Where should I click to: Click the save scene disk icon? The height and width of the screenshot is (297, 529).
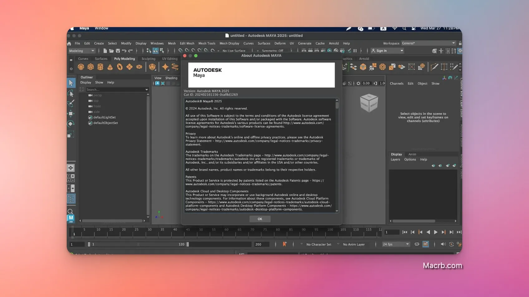[118, 51]
